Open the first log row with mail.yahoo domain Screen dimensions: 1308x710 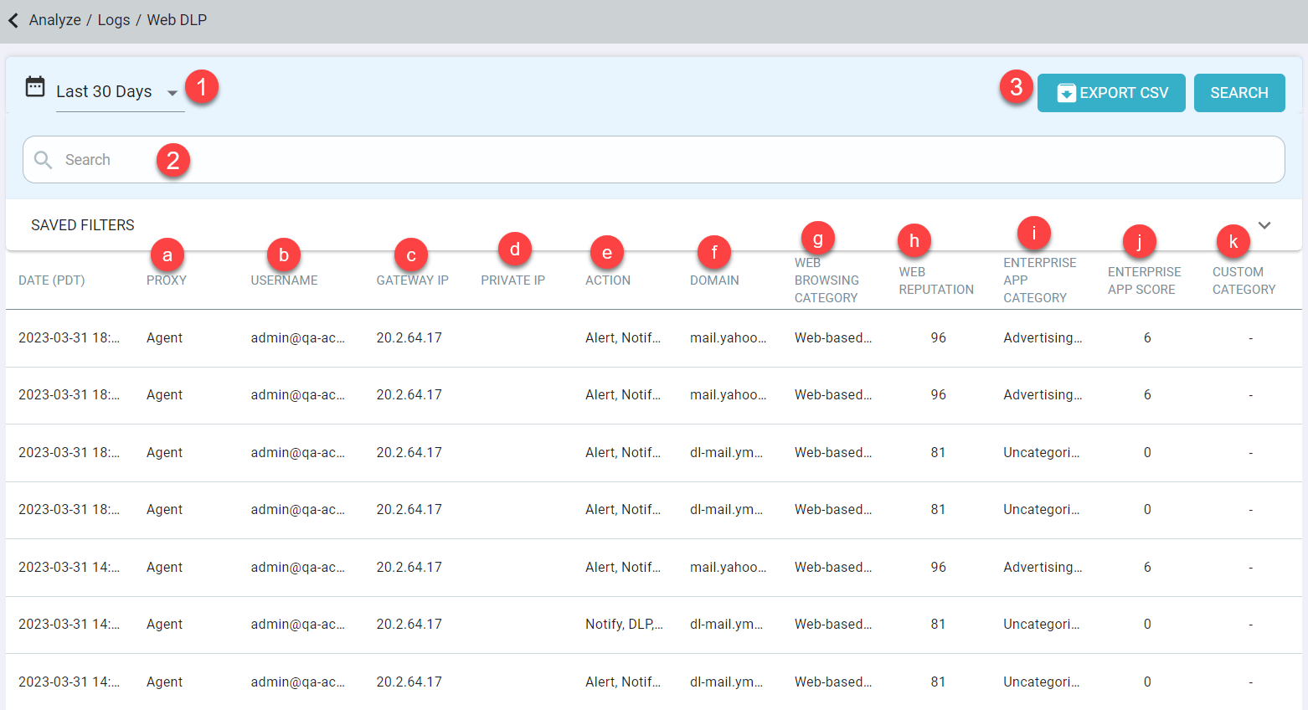(653, 338)
